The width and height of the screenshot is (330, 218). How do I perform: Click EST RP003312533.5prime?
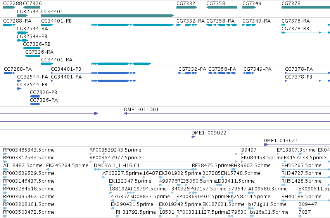(29, 158)
